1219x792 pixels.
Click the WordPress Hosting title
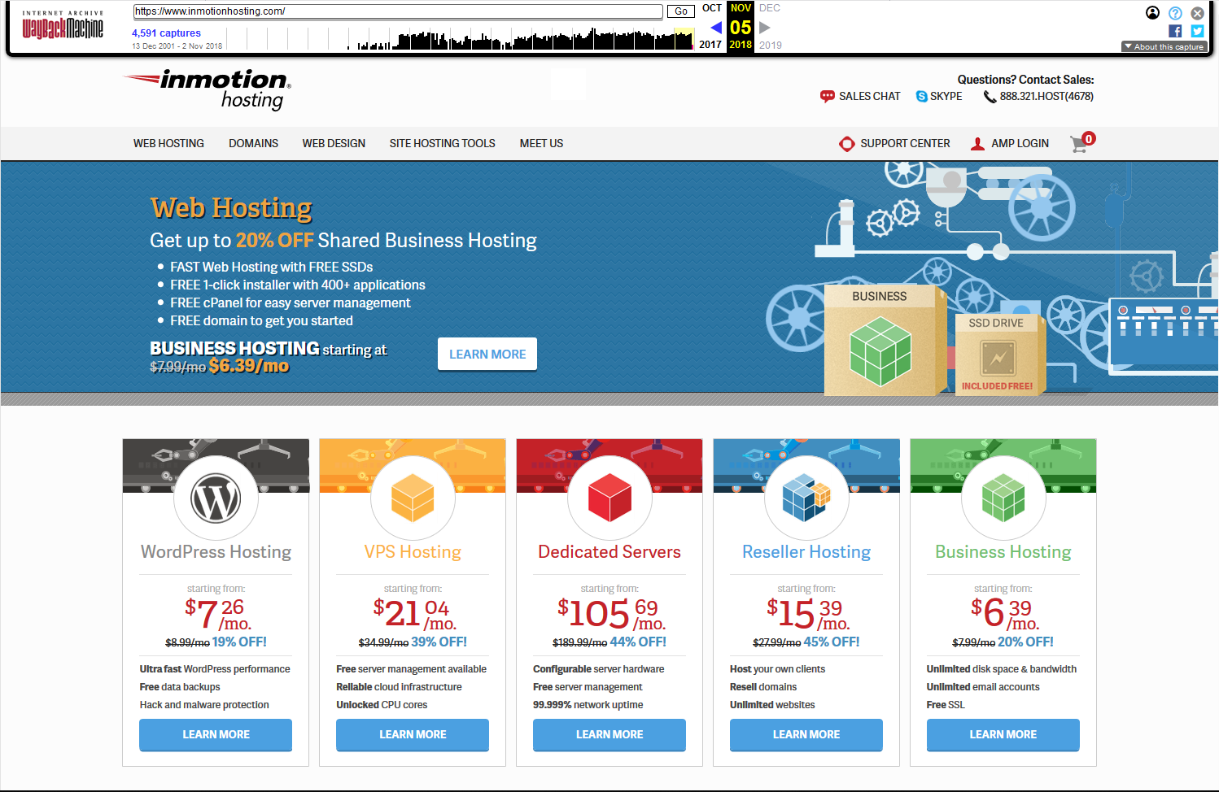pyautogui.click(x=216, y=552)
